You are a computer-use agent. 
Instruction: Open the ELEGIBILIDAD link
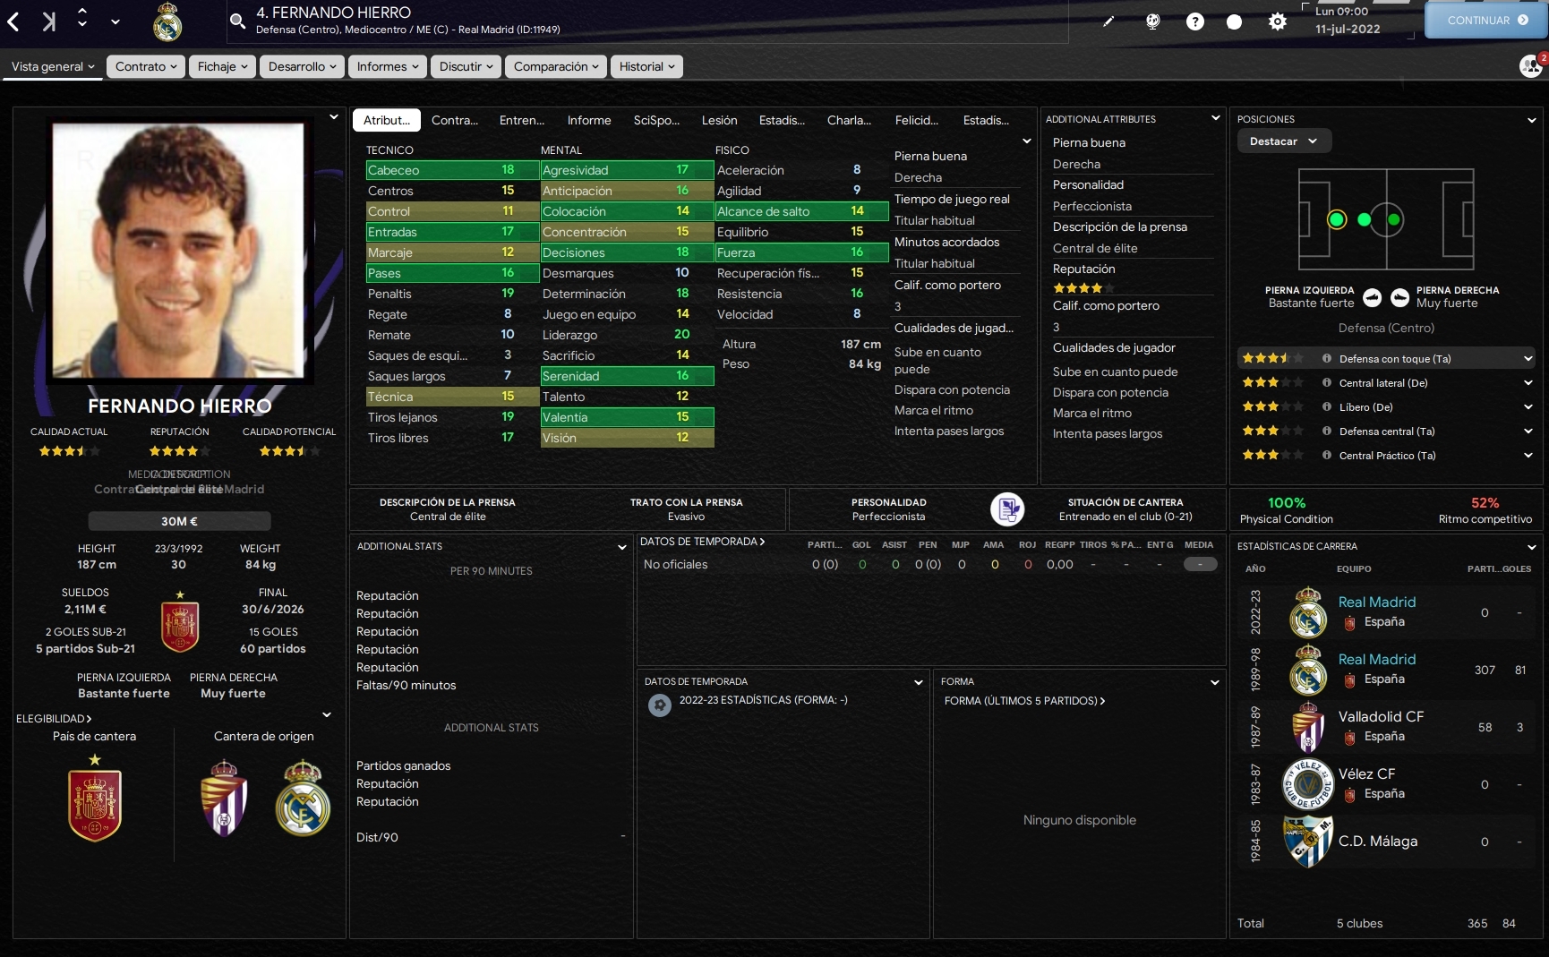click(54, 719)
